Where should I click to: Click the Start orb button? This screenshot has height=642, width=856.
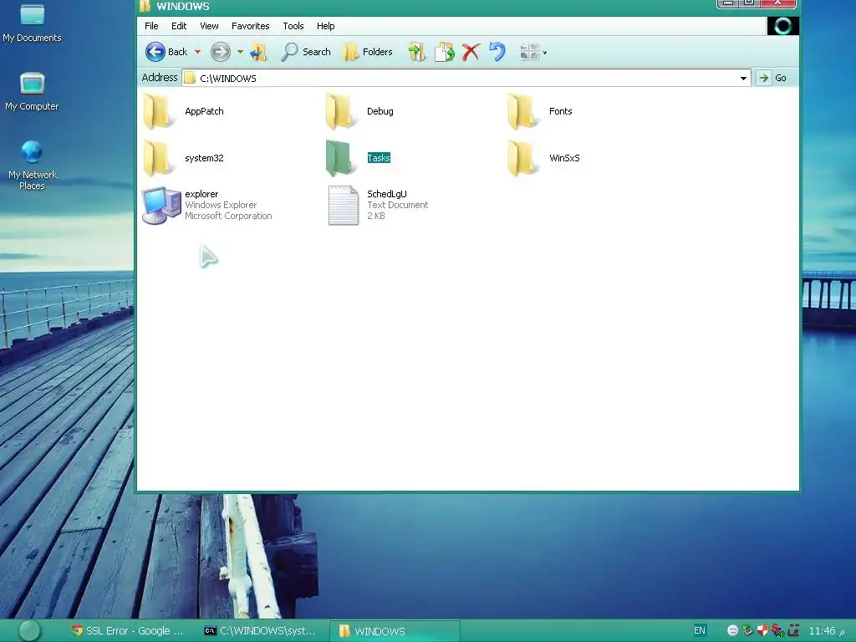(29, 630)
